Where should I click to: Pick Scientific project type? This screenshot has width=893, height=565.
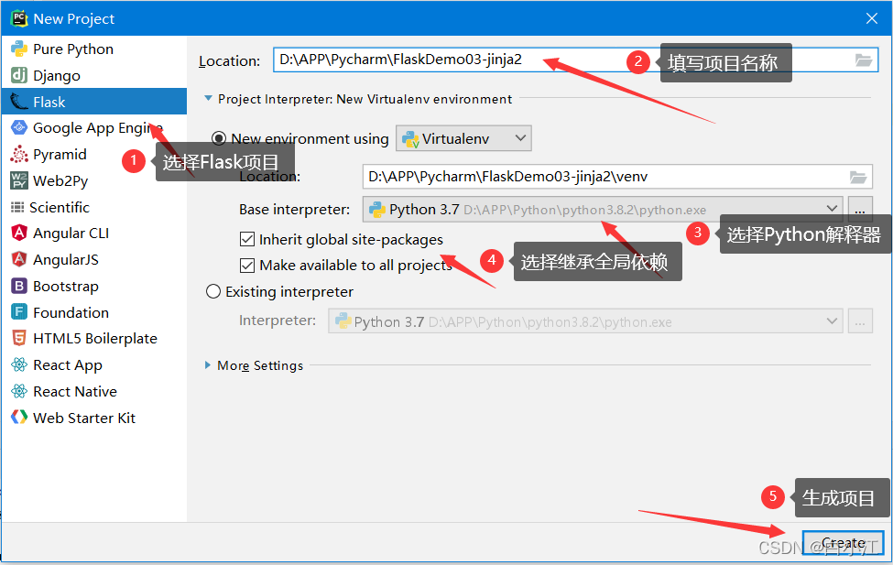pyautogui.click(x=60, y=207)
